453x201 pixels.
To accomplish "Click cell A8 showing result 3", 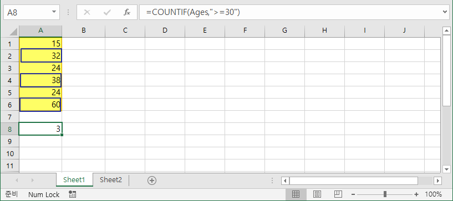I will click(x=40, y=129).
